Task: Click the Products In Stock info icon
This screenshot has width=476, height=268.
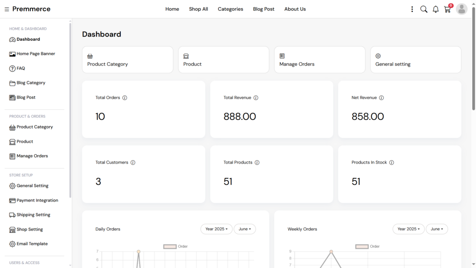Action: pos(392,163)
